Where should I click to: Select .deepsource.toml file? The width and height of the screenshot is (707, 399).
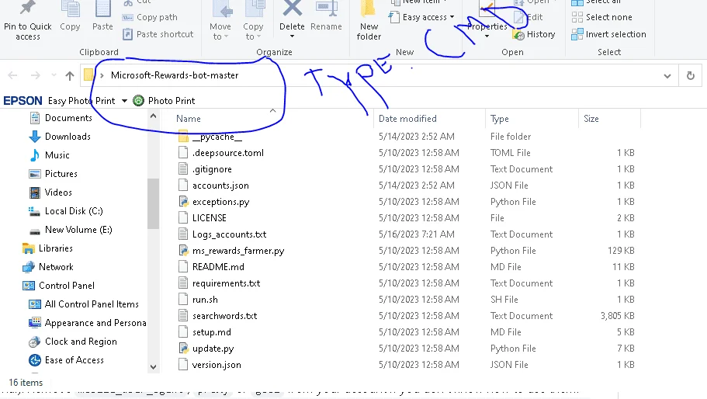click(x=227, y=153)
